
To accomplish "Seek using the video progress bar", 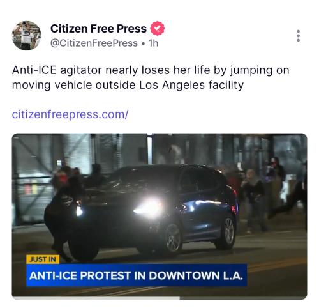I will point(159,298).
